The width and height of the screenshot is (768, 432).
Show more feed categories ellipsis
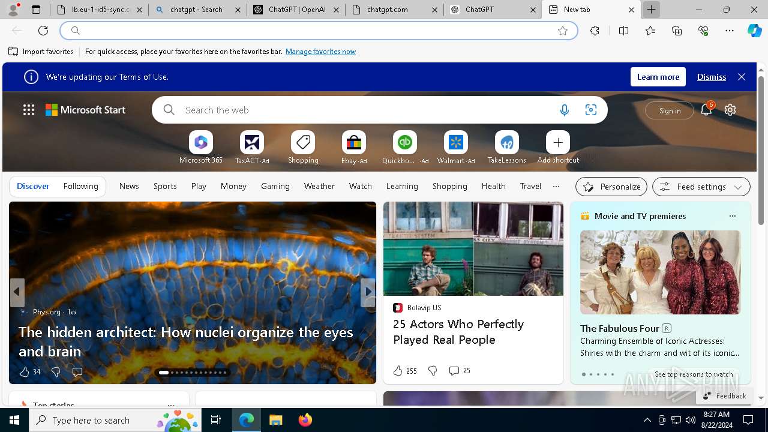tap(556, 187)
